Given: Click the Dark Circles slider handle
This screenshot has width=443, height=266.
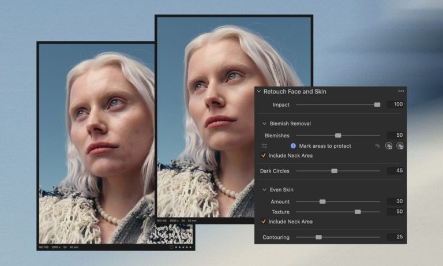Looking at the screenshot, I should pos(334,171).
